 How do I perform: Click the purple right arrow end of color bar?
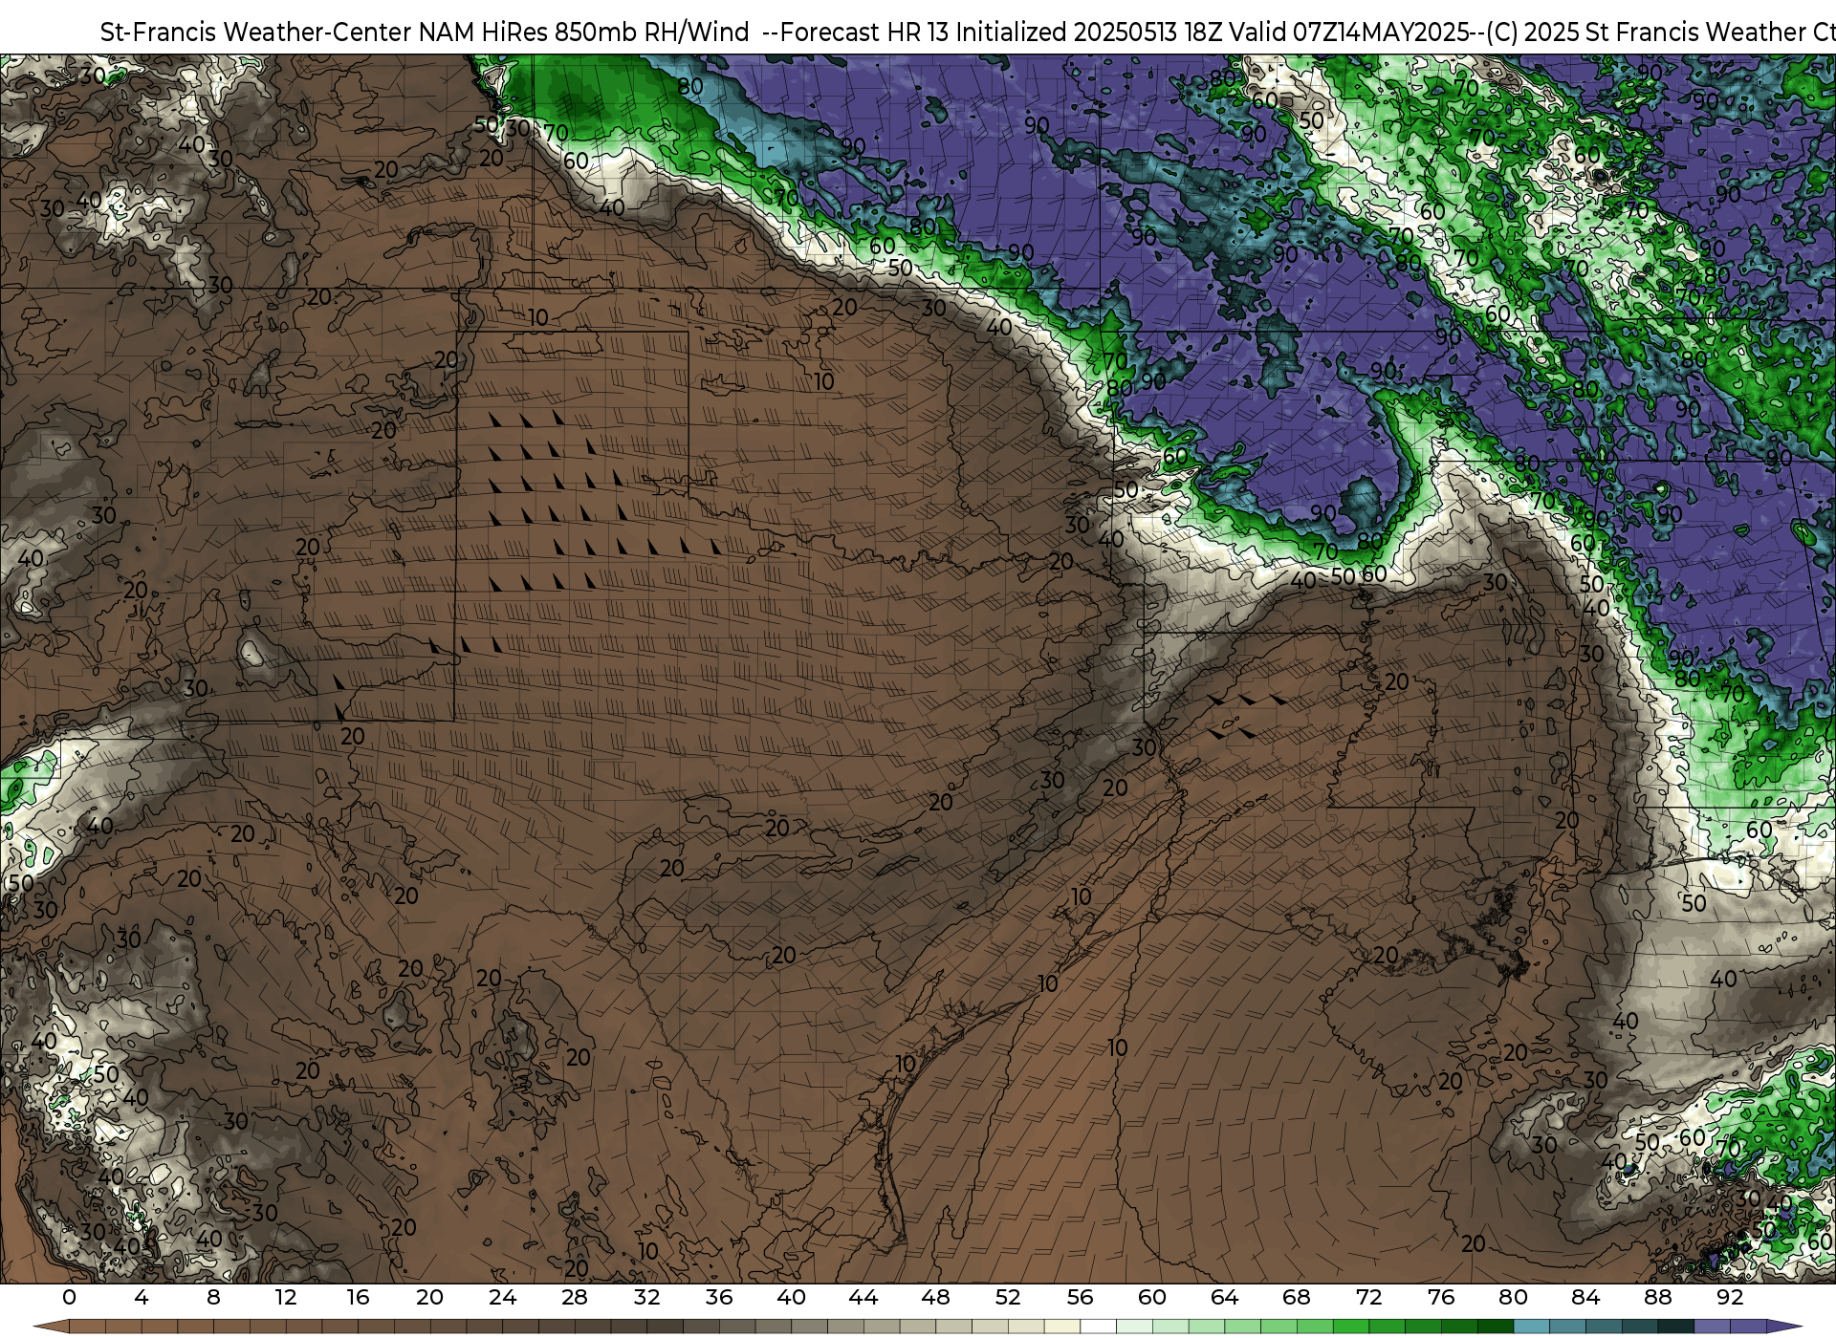[1783, 1327]
